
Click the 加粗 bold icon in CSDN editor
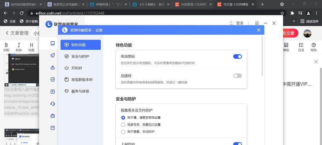7,47
